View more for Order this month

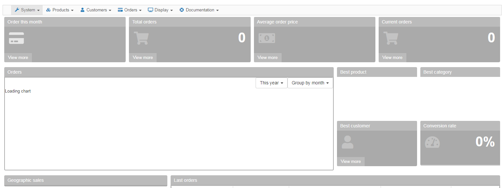[x=18, y=58]
